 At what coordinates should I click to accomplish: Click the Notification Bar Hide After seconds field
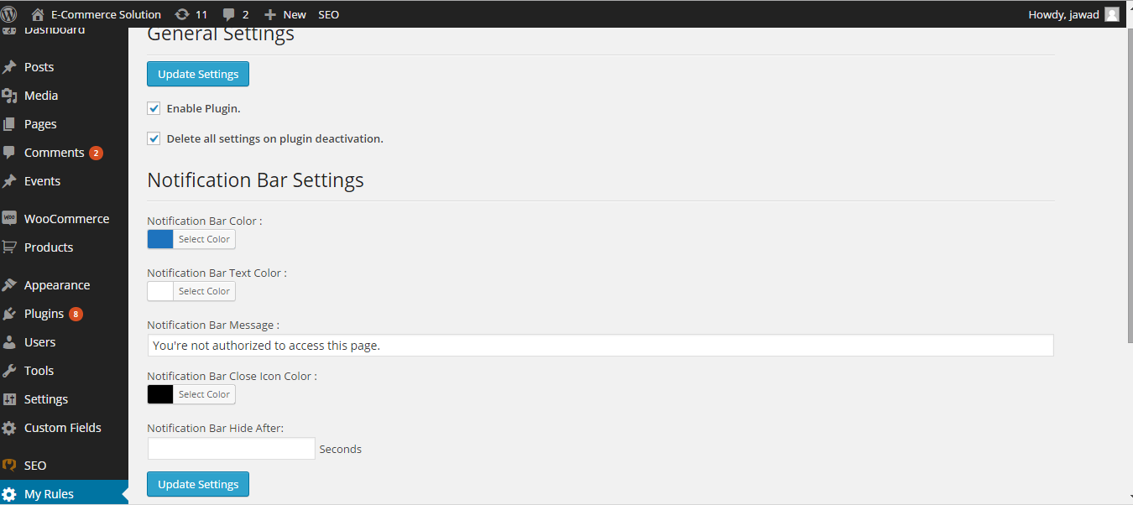[231, 449]
